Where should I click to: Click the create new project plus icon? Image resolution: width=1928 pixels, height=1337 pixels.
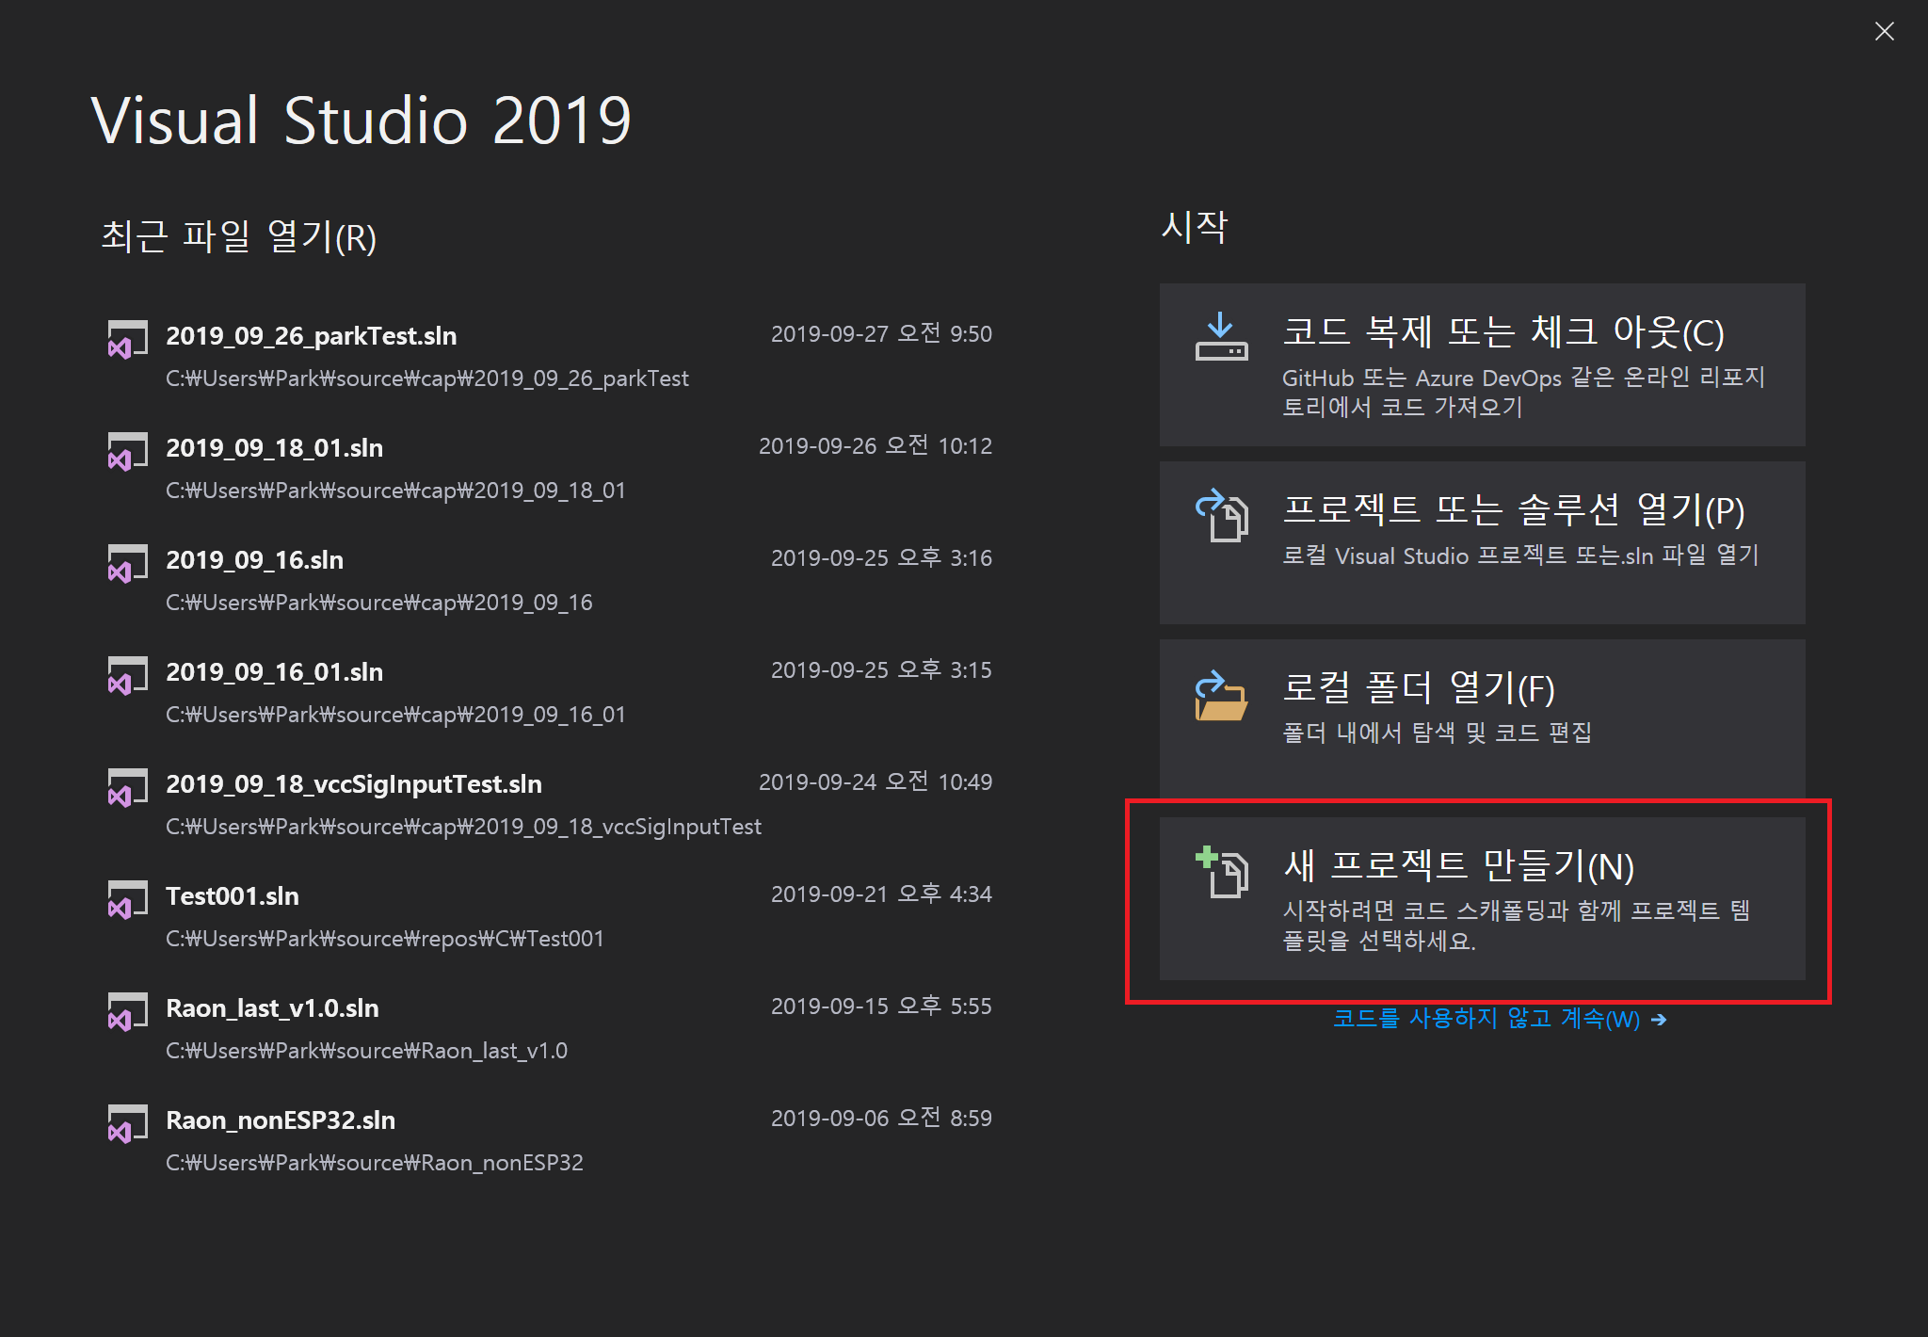(1221, 872)
